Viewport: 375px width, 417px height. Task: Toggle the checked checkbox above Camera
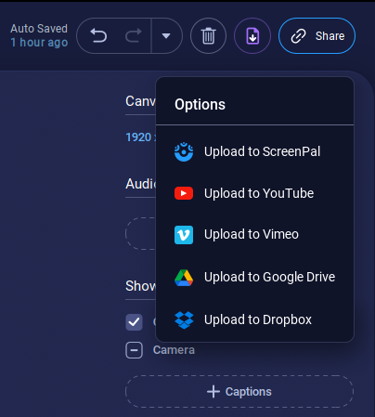[x=134, y=322]
